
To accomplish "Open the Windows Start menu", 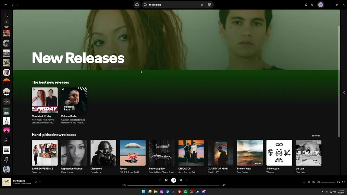I will point(144,192).
